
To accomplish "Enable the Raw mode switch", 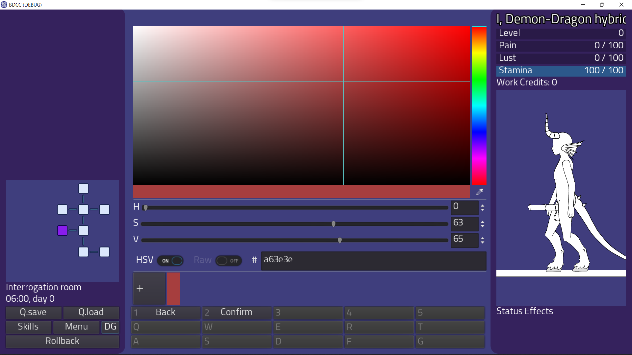I will tap(228, 261).
